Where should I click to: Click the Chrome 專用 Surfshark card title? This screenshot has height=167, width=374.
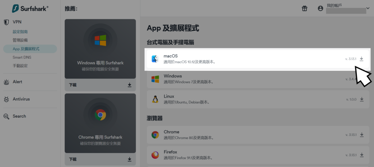click(100, 137)
